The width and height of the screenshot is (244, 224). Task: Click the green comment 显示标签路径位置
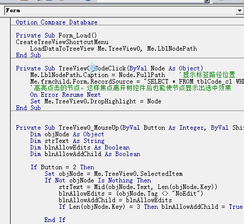pyautogui.click(x=207, y=74)
